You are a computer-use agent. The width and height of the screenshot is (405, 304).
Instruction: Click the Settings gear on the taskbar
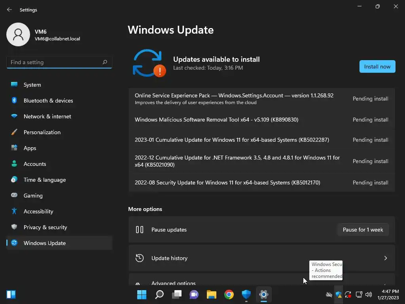(x=264, y=294)
